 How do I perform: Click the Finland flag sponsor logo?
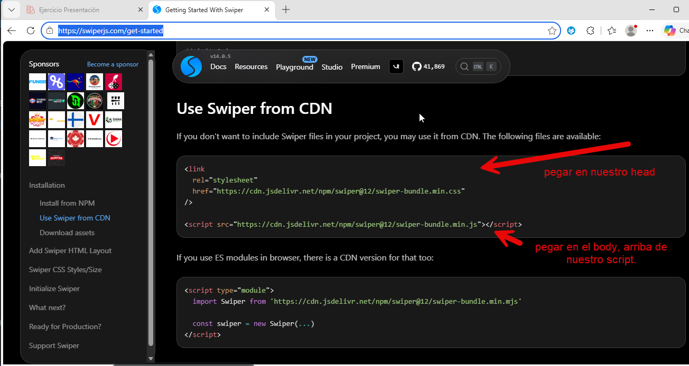[x=76, y=120]
